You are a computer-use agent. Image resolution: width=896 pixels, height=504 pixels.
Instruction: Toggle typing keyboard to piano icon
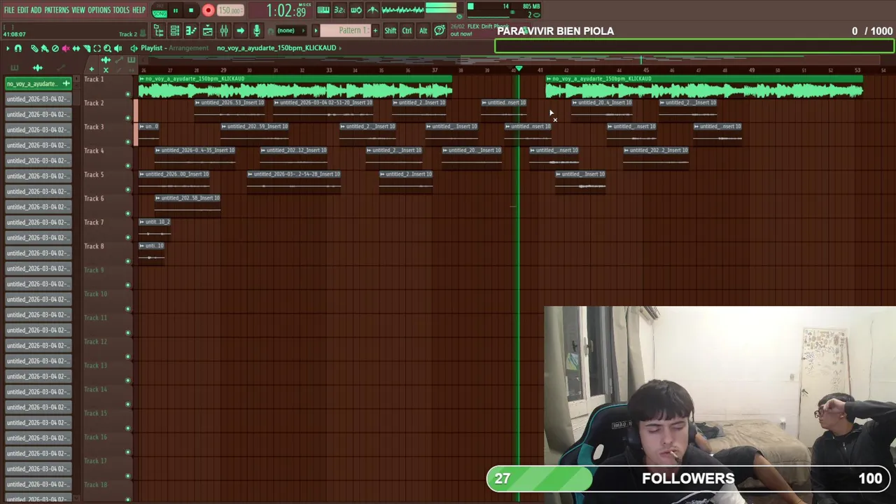tap(323, 10)
